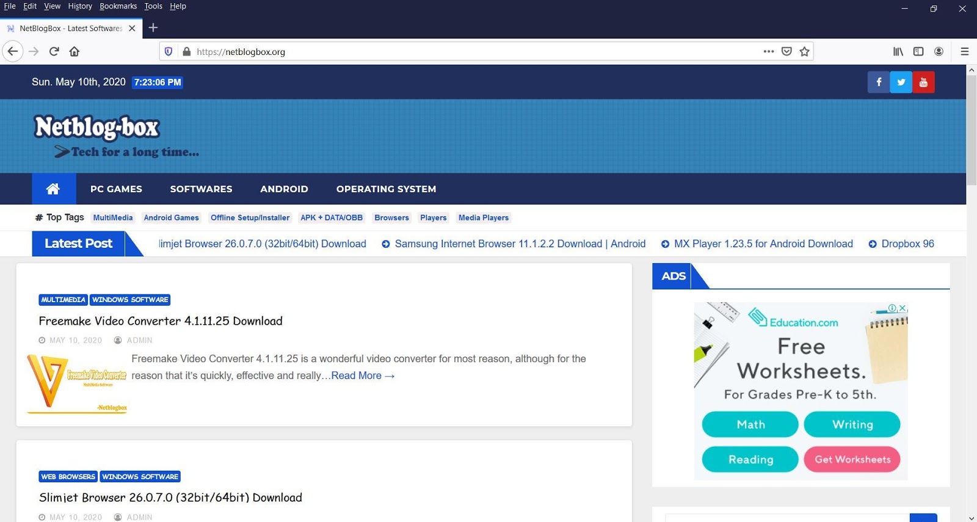Open the Offline Setup/Installer tag
Viewport: 977px width, 522px height.
pos(250,217)
